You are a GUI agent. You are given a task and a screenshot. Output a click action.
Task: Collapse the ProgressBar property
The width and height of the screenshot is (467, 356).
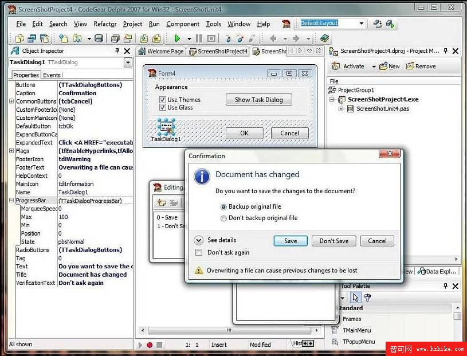(11, 200)
